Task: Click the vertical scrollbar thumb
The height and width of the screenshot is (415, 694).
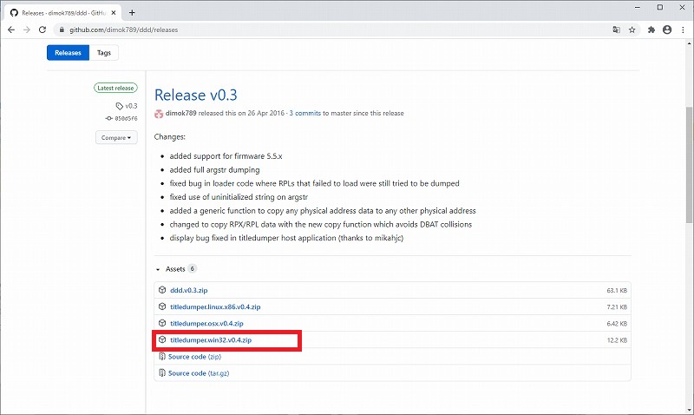Action: pyautogui.click(x=690, y=164)
